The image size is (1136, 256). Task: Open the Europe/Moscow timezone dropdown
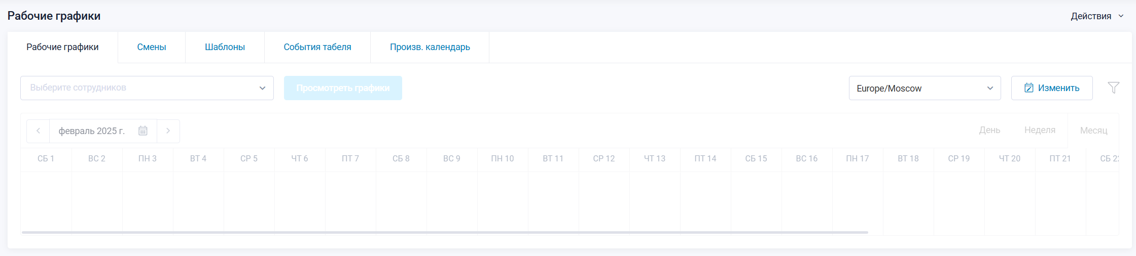[x=924, y=88]
